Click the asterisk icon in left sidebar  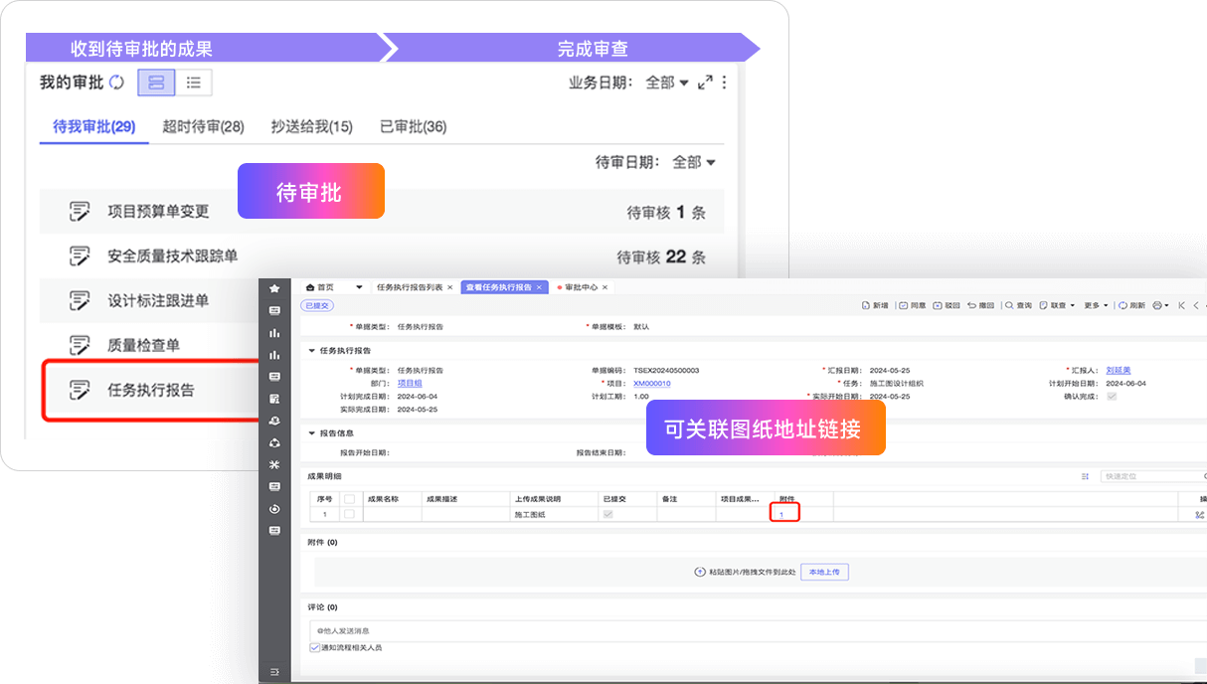[274, 464]
